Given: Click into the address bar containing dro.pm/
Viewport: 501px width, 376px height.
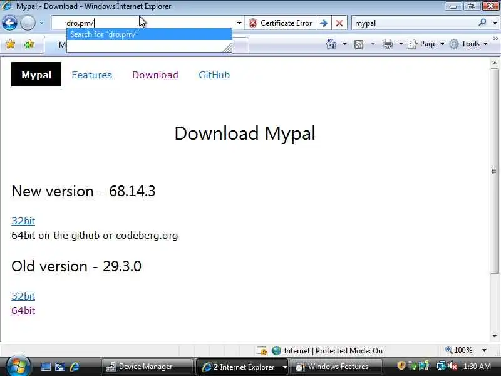Looking at the screenshot, I should pos(144,23).
